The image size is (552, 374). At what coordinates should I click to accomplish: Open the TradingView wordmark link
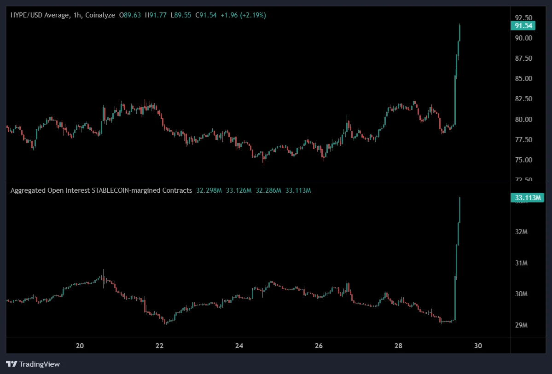click(x=40, y=364)
